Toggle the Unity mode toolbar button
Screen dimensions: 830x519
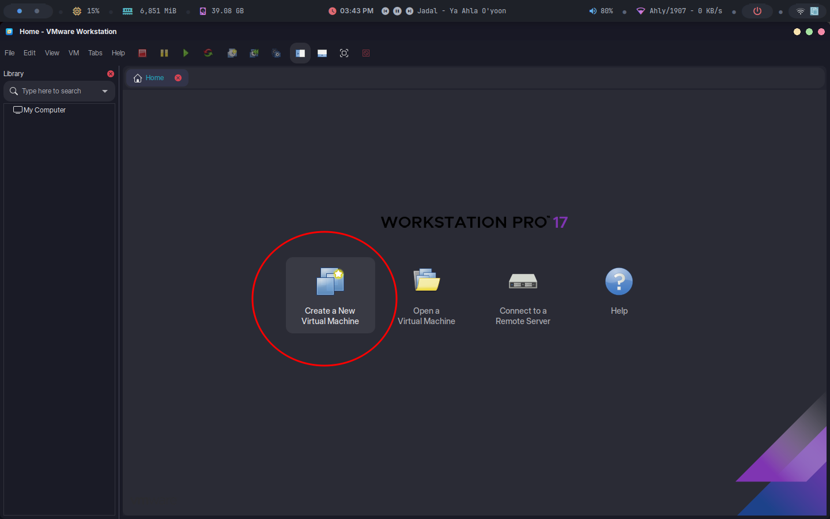[366, 53]
